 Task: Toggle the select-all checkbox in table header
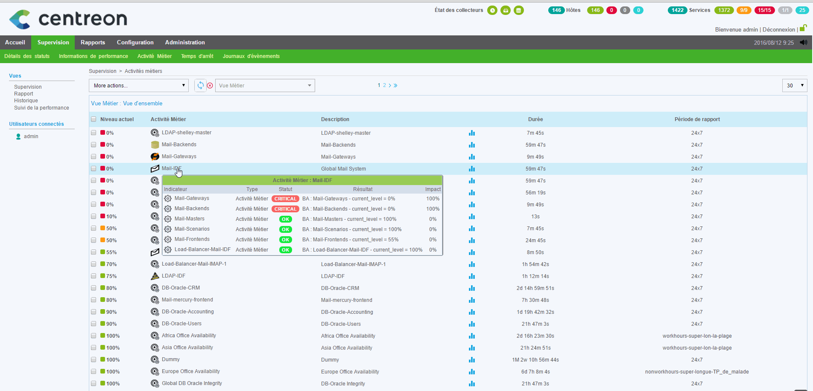click(x=94, y=119)
